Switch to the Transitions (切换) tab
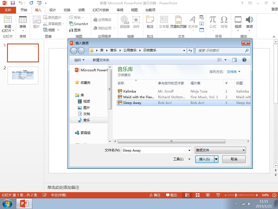 click(x=67, y=10)
